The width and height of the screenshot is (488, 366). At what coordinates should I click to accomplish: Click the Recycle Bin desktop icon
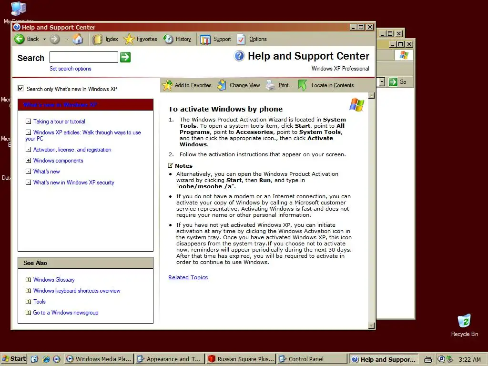tap(464, 321)
